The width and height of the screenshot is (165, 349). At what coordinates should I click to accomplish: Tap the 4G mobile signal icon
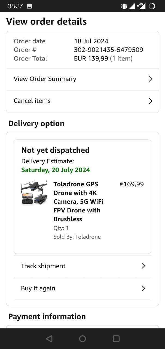tap(142, 6)
